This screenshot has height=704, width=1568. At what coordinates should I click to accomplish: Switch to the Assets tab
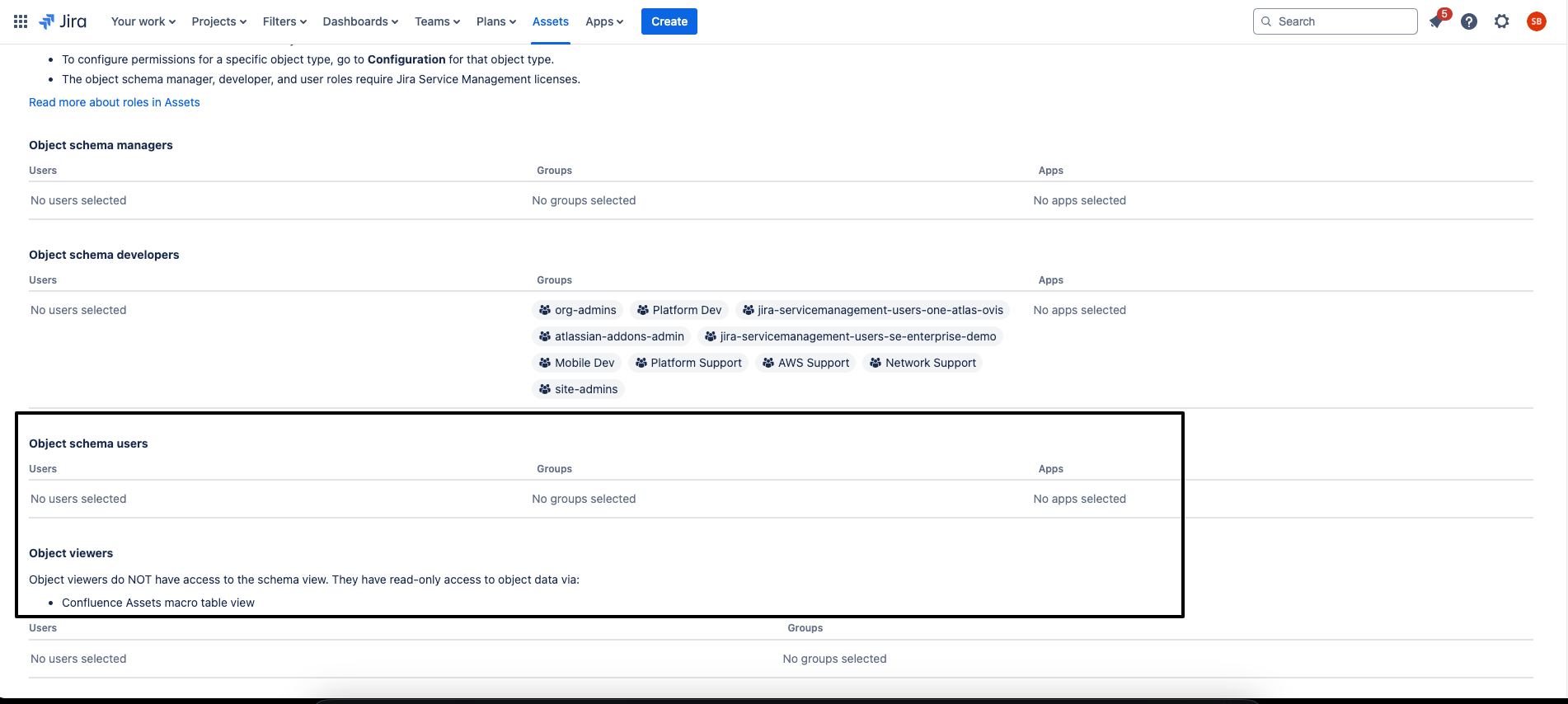pyautogui.click(x=550, y=21)
